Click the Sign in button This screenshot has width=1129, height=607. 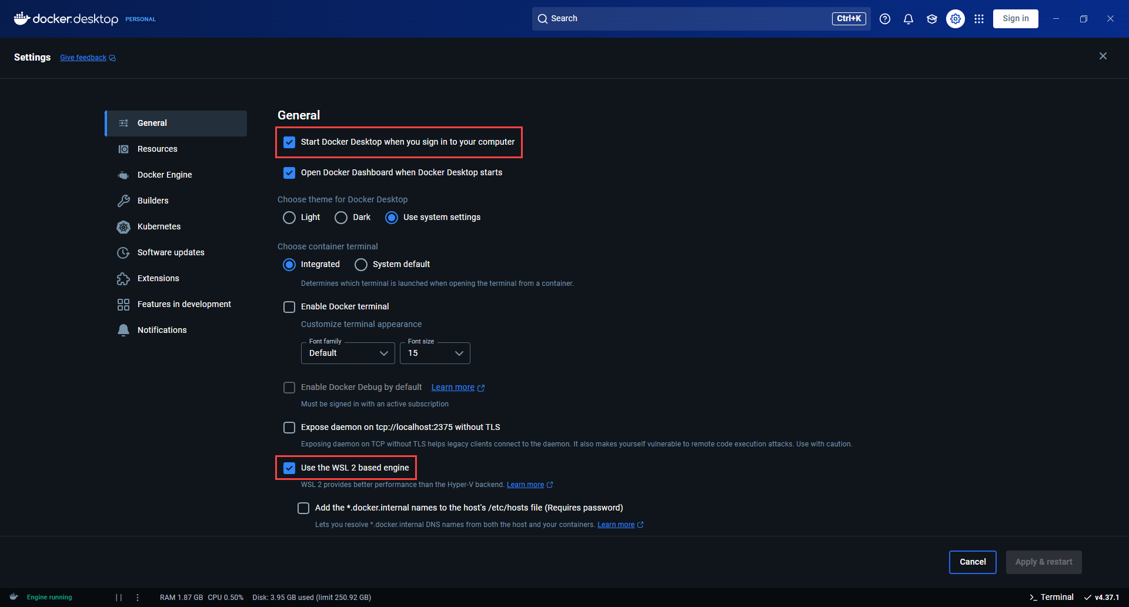1016,19
